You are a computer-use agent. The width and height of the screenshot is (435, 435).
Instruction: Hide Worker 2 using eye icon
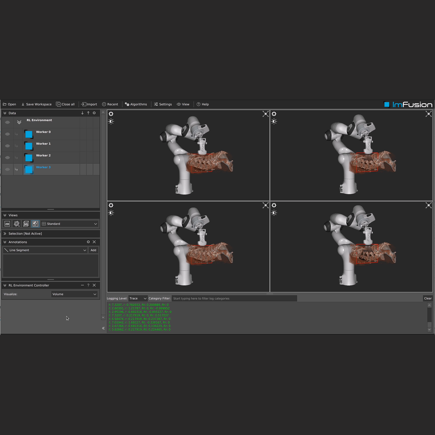point(7,158)
